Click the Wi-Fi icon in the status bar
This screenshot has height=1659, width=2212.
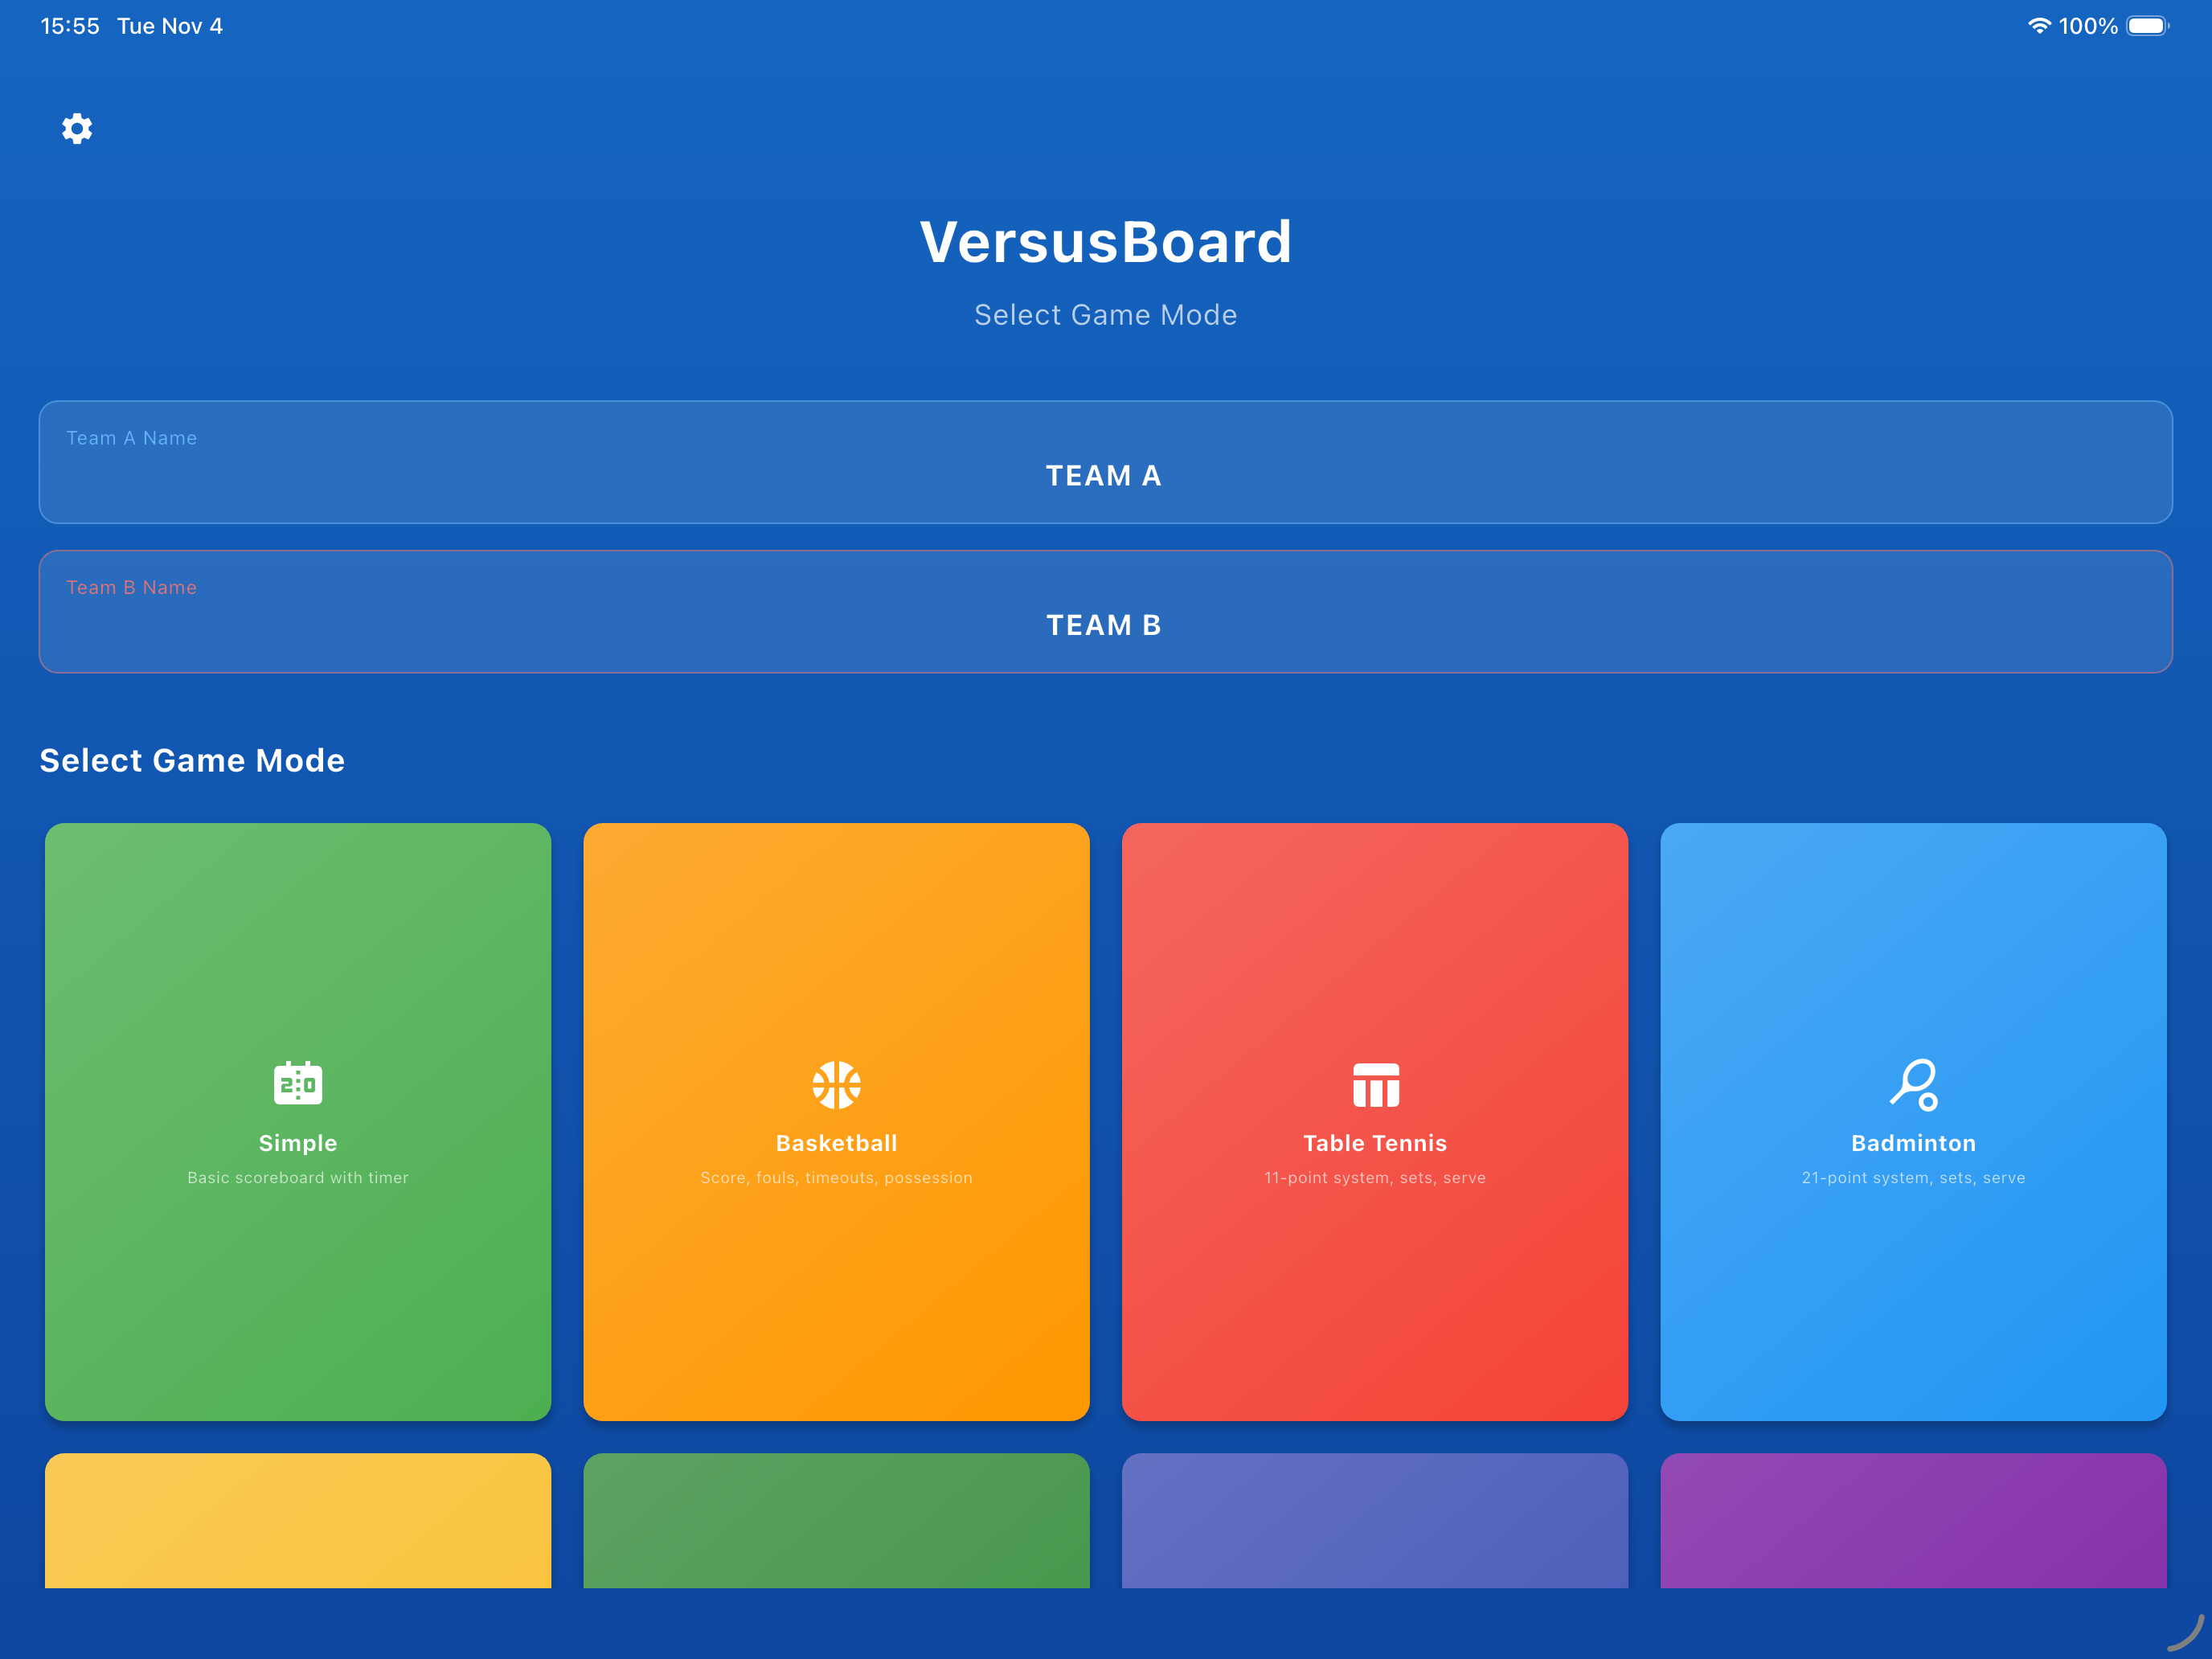2041,26
